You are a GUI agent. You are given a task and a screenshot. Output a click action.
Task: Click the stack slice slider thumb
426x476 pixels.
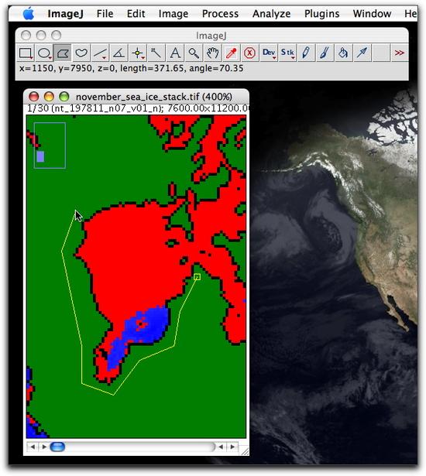(x=57, y=447)
